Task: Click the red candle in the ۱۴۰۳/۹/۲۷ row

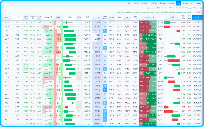Action: click(x=167, y=27)
